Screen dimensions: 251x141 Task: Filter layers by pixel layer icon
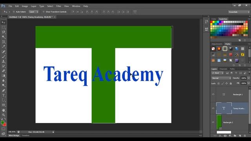227,73
